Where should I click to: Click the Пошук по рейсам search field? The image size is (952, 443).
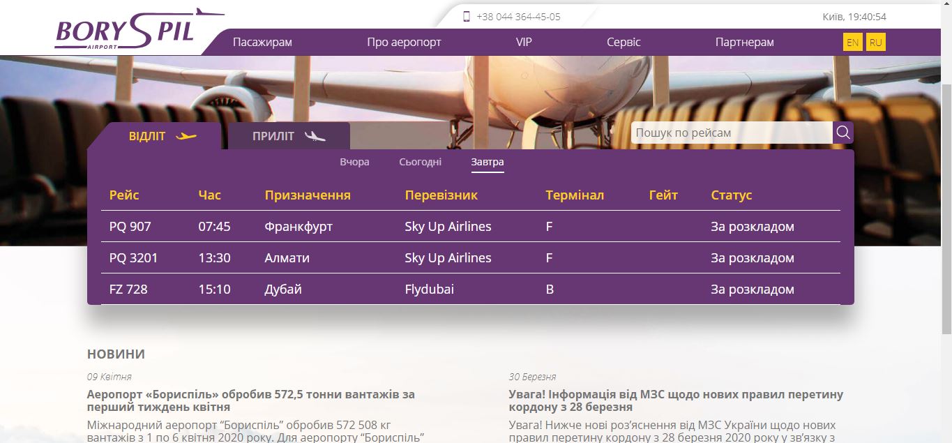[x=731, y=133]
